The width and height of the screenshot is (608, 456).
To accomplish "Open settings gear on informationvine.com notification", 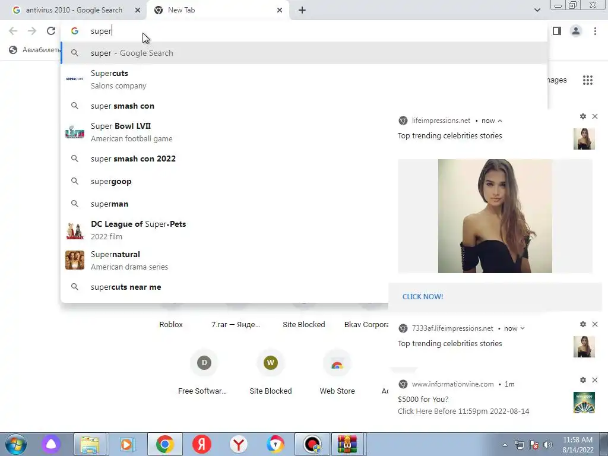I will click(x=583, y=380).
